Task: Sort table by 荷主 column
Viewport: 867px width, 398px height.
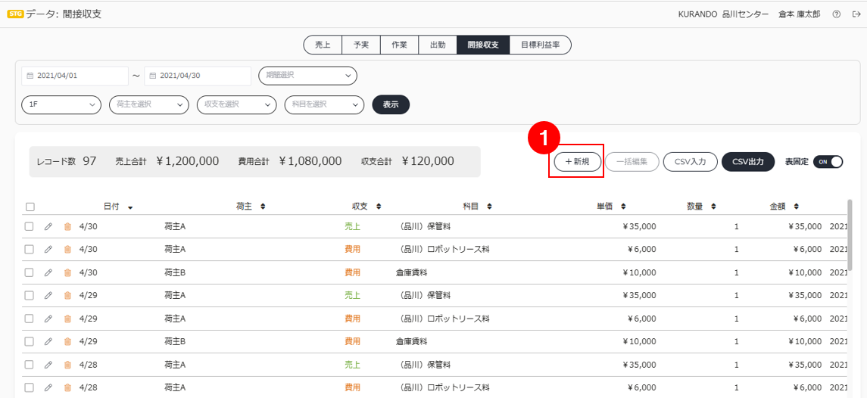Action: pyautogui.click(x=263, y=207)
